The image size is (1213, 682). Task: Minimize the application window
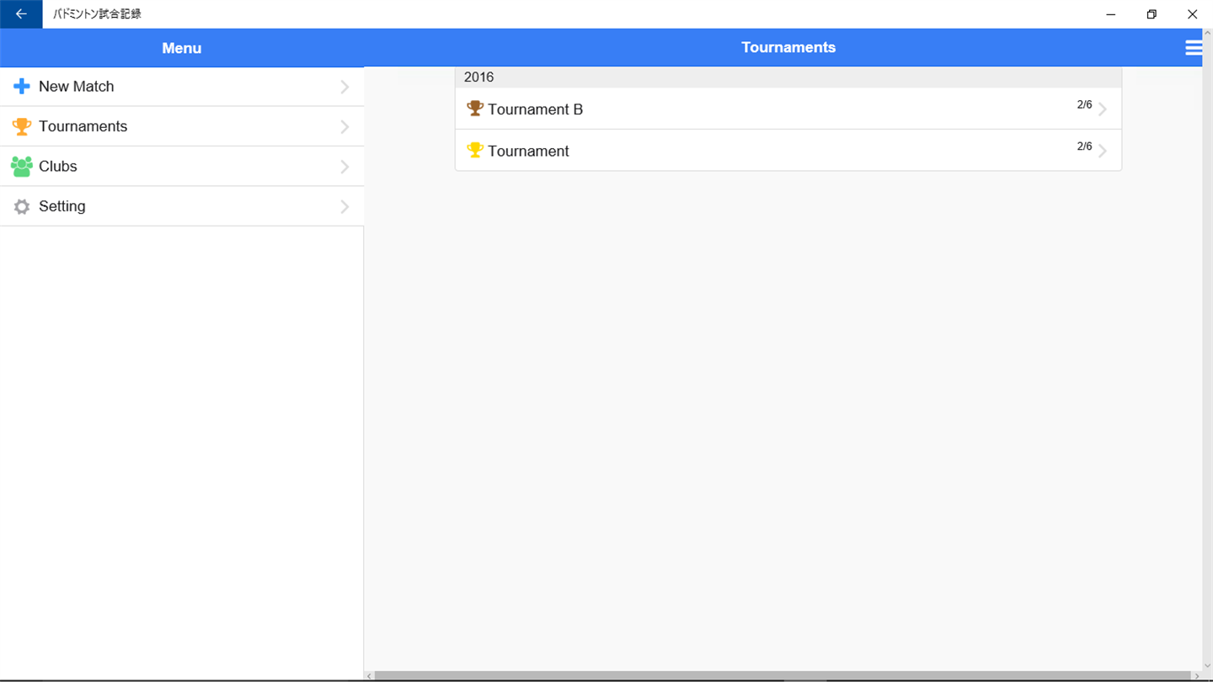tap(1111, 14)
